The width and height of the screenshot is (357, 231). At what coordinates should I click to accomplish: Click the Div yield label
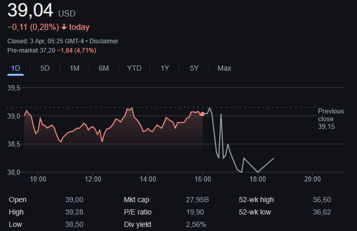pyautogui.click(x=137, y=224)
